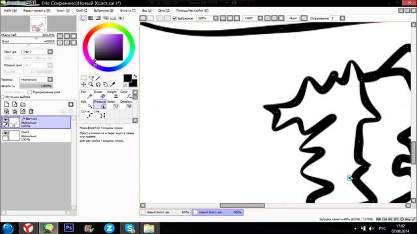Choose the Color vector tool

pyautogui.click(x=126, y=94)
